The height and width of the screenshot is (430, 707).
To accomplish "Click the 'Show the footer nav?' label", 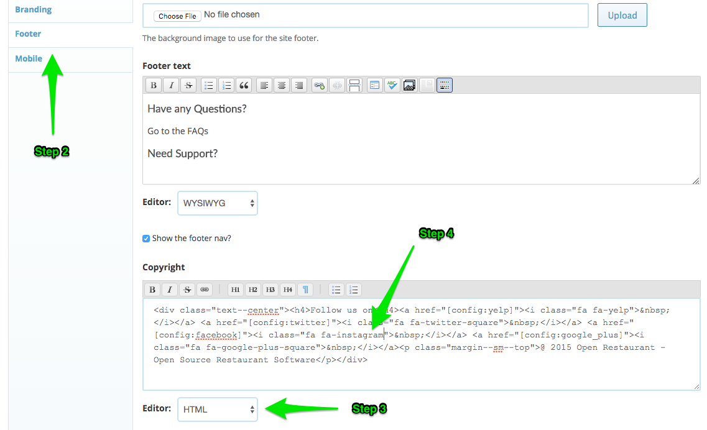I will click(x=192, y=238).
